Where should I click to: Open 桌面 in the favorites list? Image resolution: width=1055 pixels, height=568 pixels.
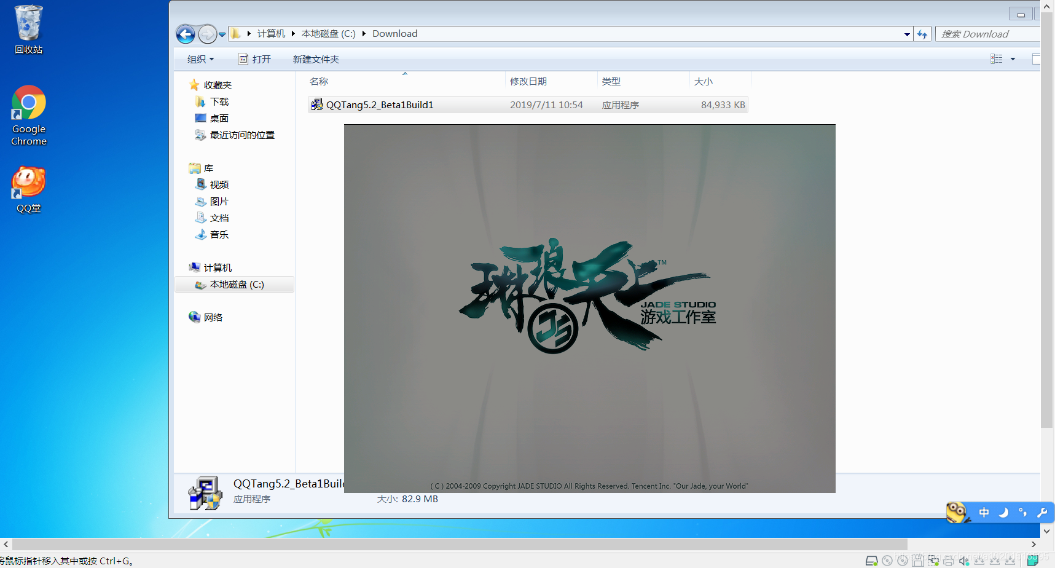pyautogui.click(x=219, y=118)
